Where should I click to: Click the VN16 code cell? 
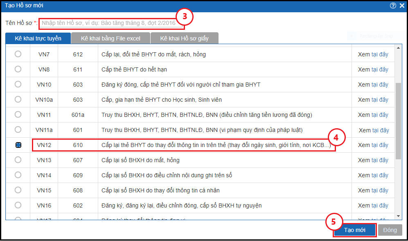(x=44, y=205)
